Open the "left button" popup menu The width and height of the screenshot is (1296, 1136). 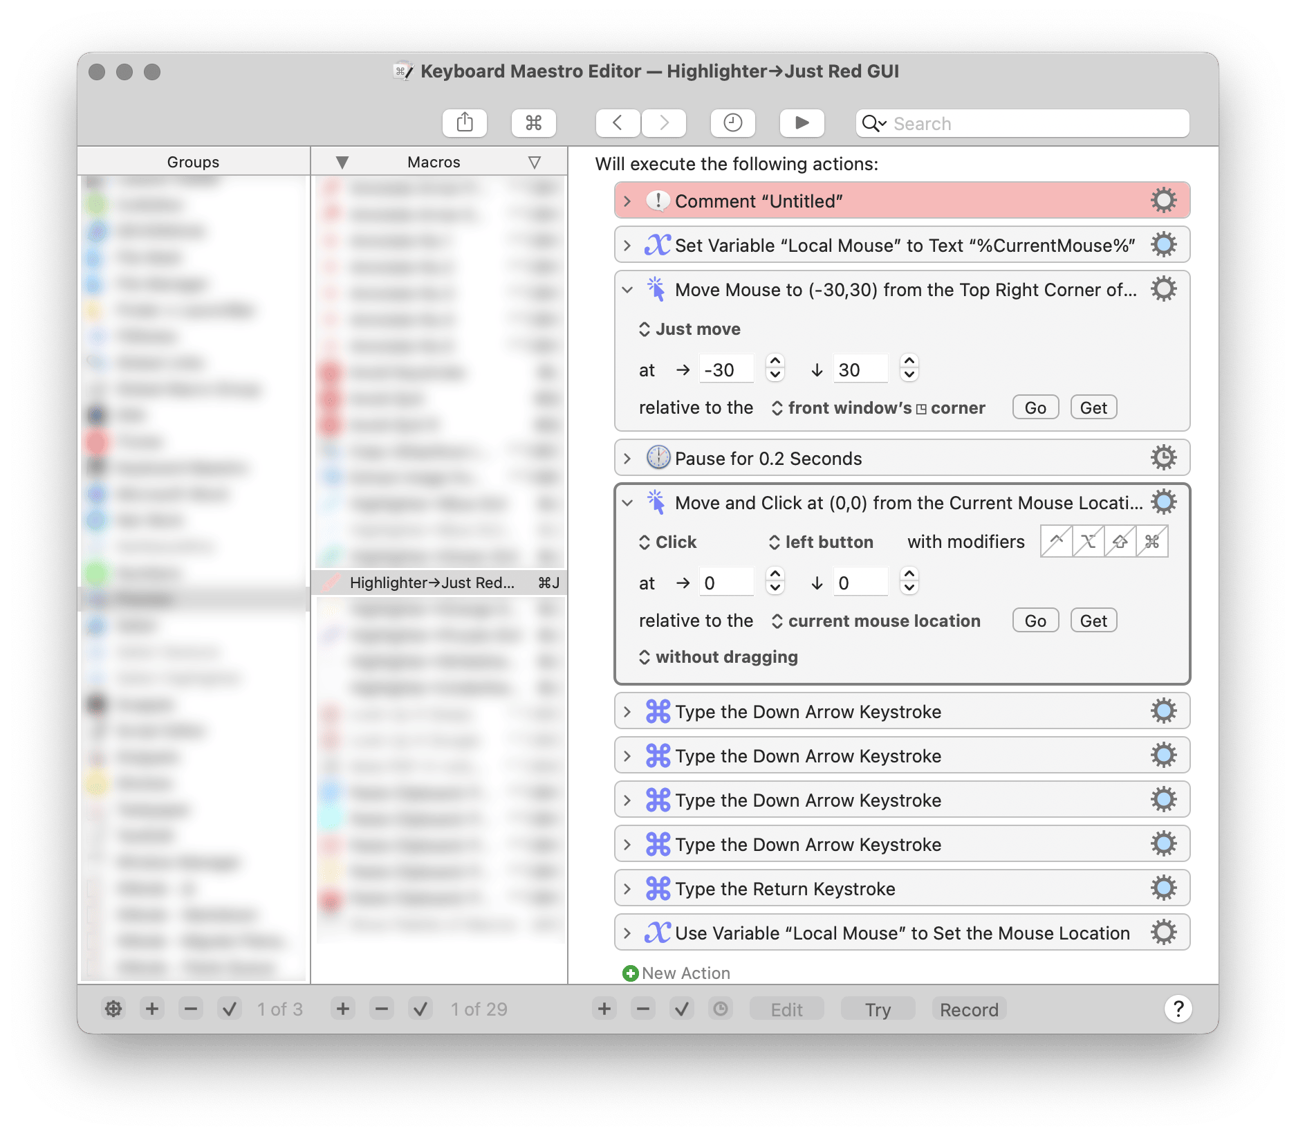click(821, 542)
